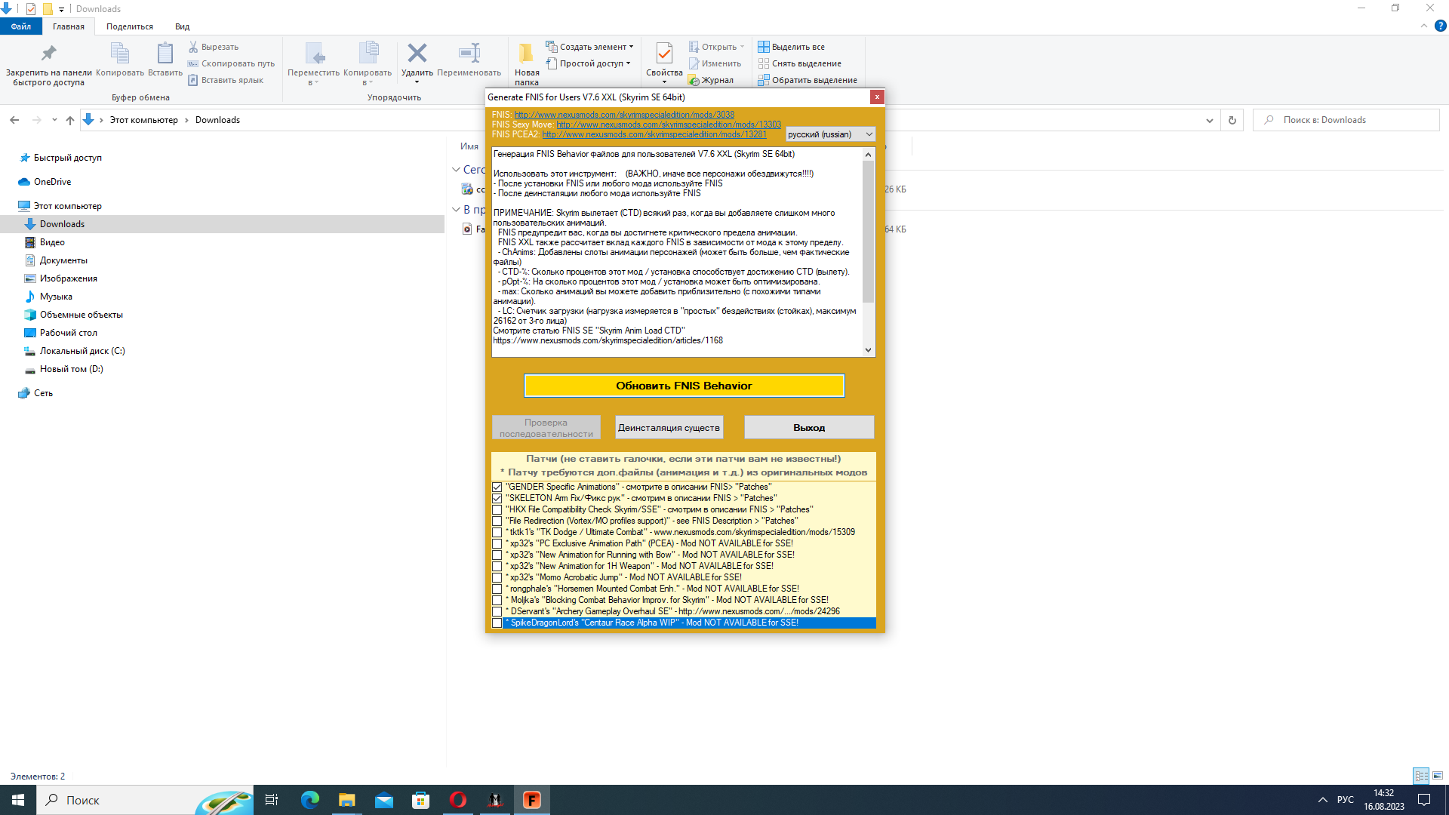Open the Поделиться ribbon tab

[129, 26]
